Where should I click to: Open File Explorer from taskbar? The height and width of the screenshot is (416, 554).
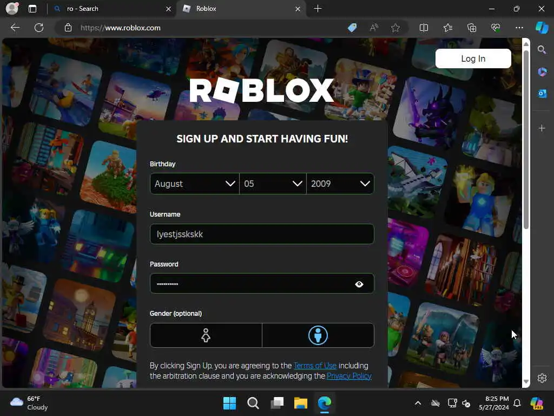click(301, 403)
